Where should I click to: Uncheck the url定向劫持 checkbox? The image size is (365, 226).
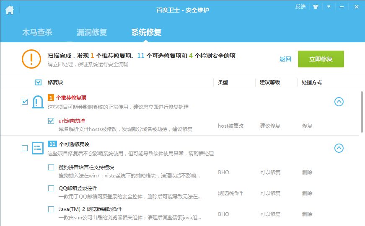[51, 121]
